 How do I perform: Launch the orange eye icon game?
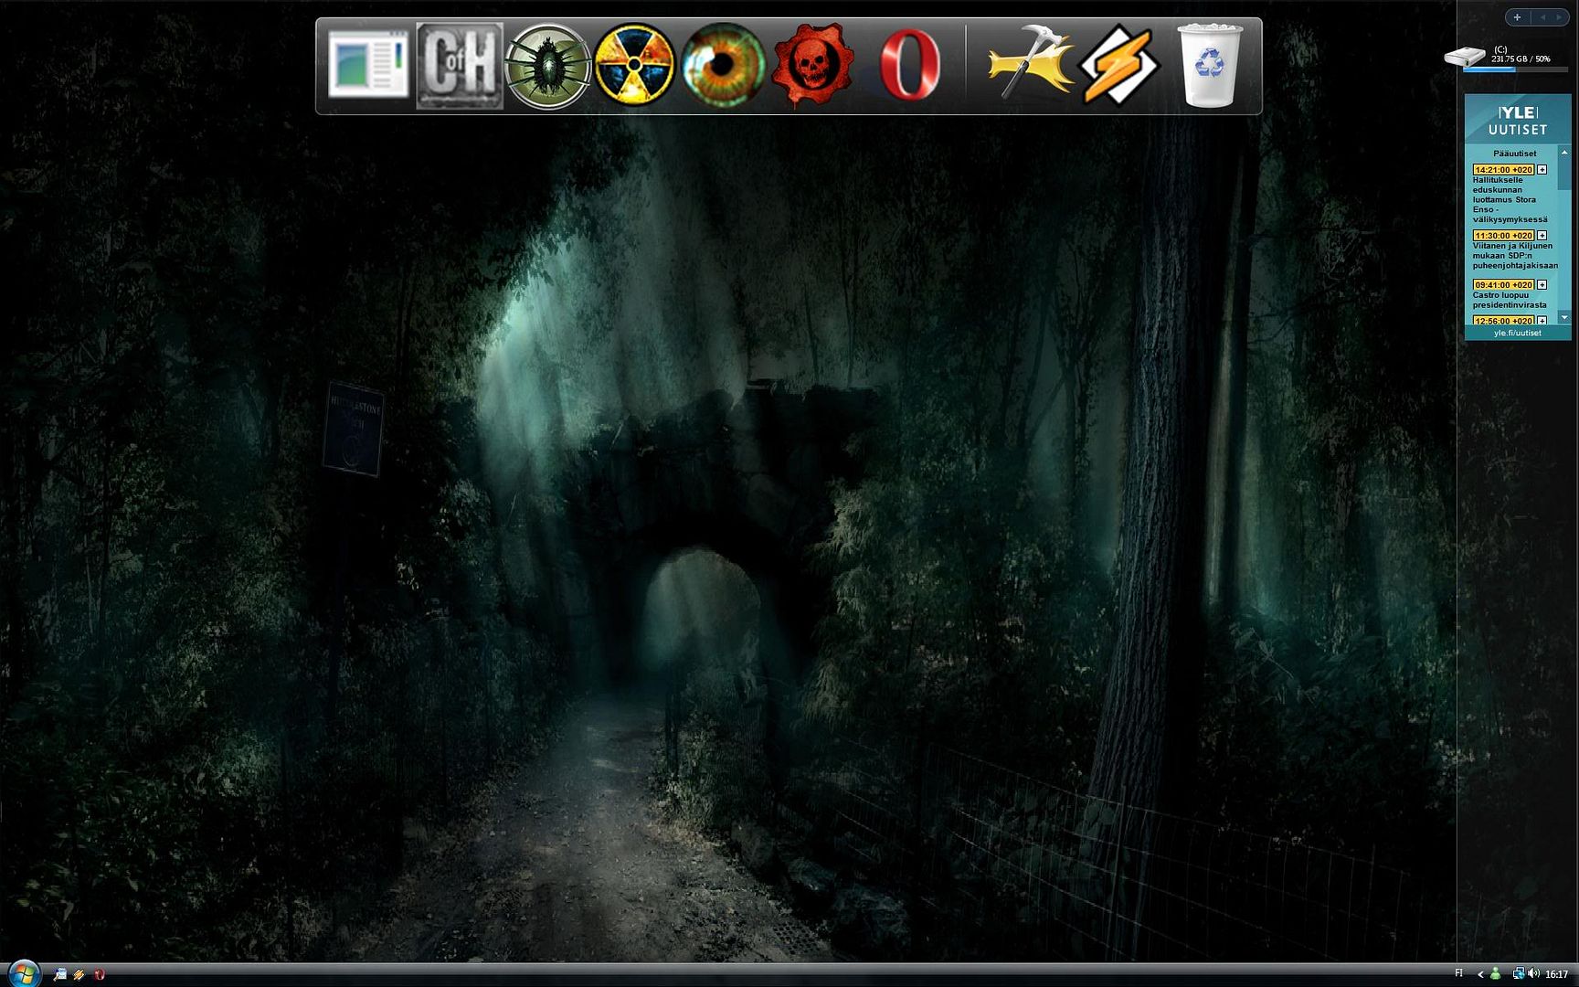pos(723,66)
